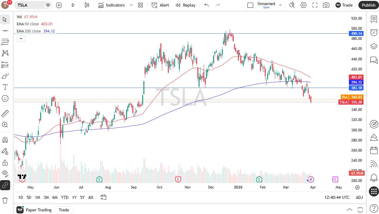Set range to 6M

(x=55, y=197)
